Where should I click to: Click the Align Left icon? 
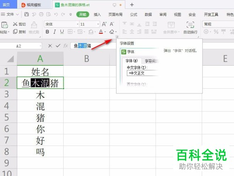124,32
